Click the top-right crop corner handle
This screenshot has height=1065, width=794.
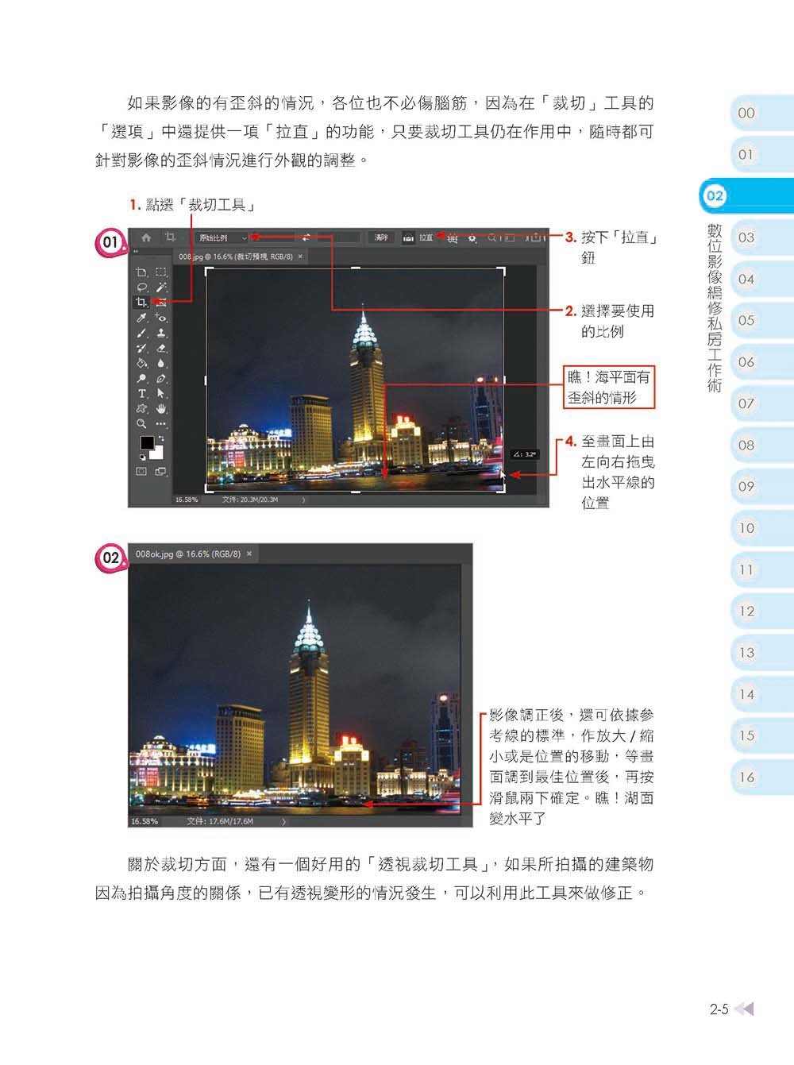pos(501,271)
